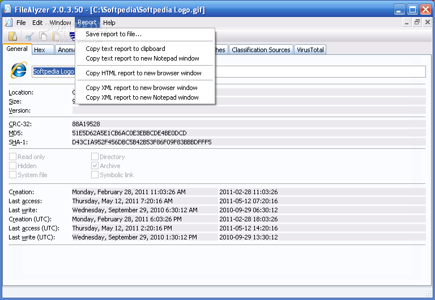Click the ISO timestamp 2010-09-29 06:30:12
This screenshot has width=435, height=300.
pos(249,210)
